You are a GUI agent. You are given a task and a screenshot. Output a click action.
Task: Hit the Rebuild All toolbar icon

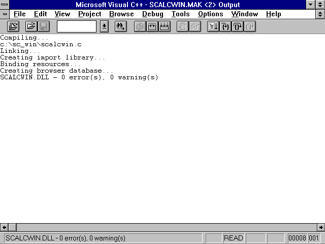click(164, 26)
